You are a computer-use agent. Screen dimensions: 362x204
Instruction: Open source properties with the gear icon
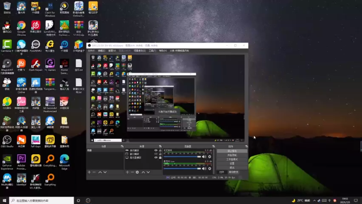pyautogui.click(x=137, y=172)
